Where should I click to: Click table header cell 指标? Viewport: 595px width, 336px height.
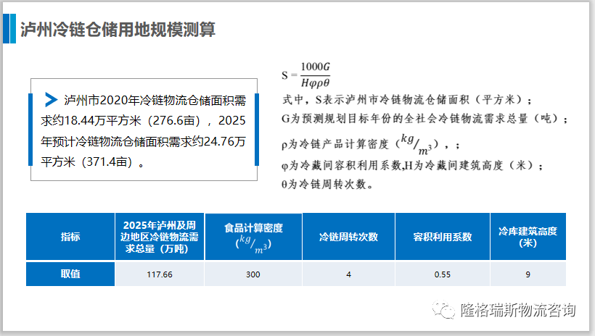click(70, 237)
